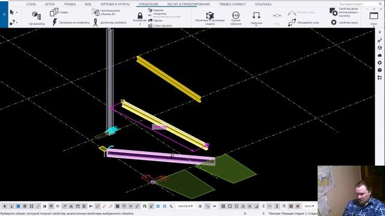Click the Генератор ribbon command
Screen dimensions: 385x216
coord(159,14)
